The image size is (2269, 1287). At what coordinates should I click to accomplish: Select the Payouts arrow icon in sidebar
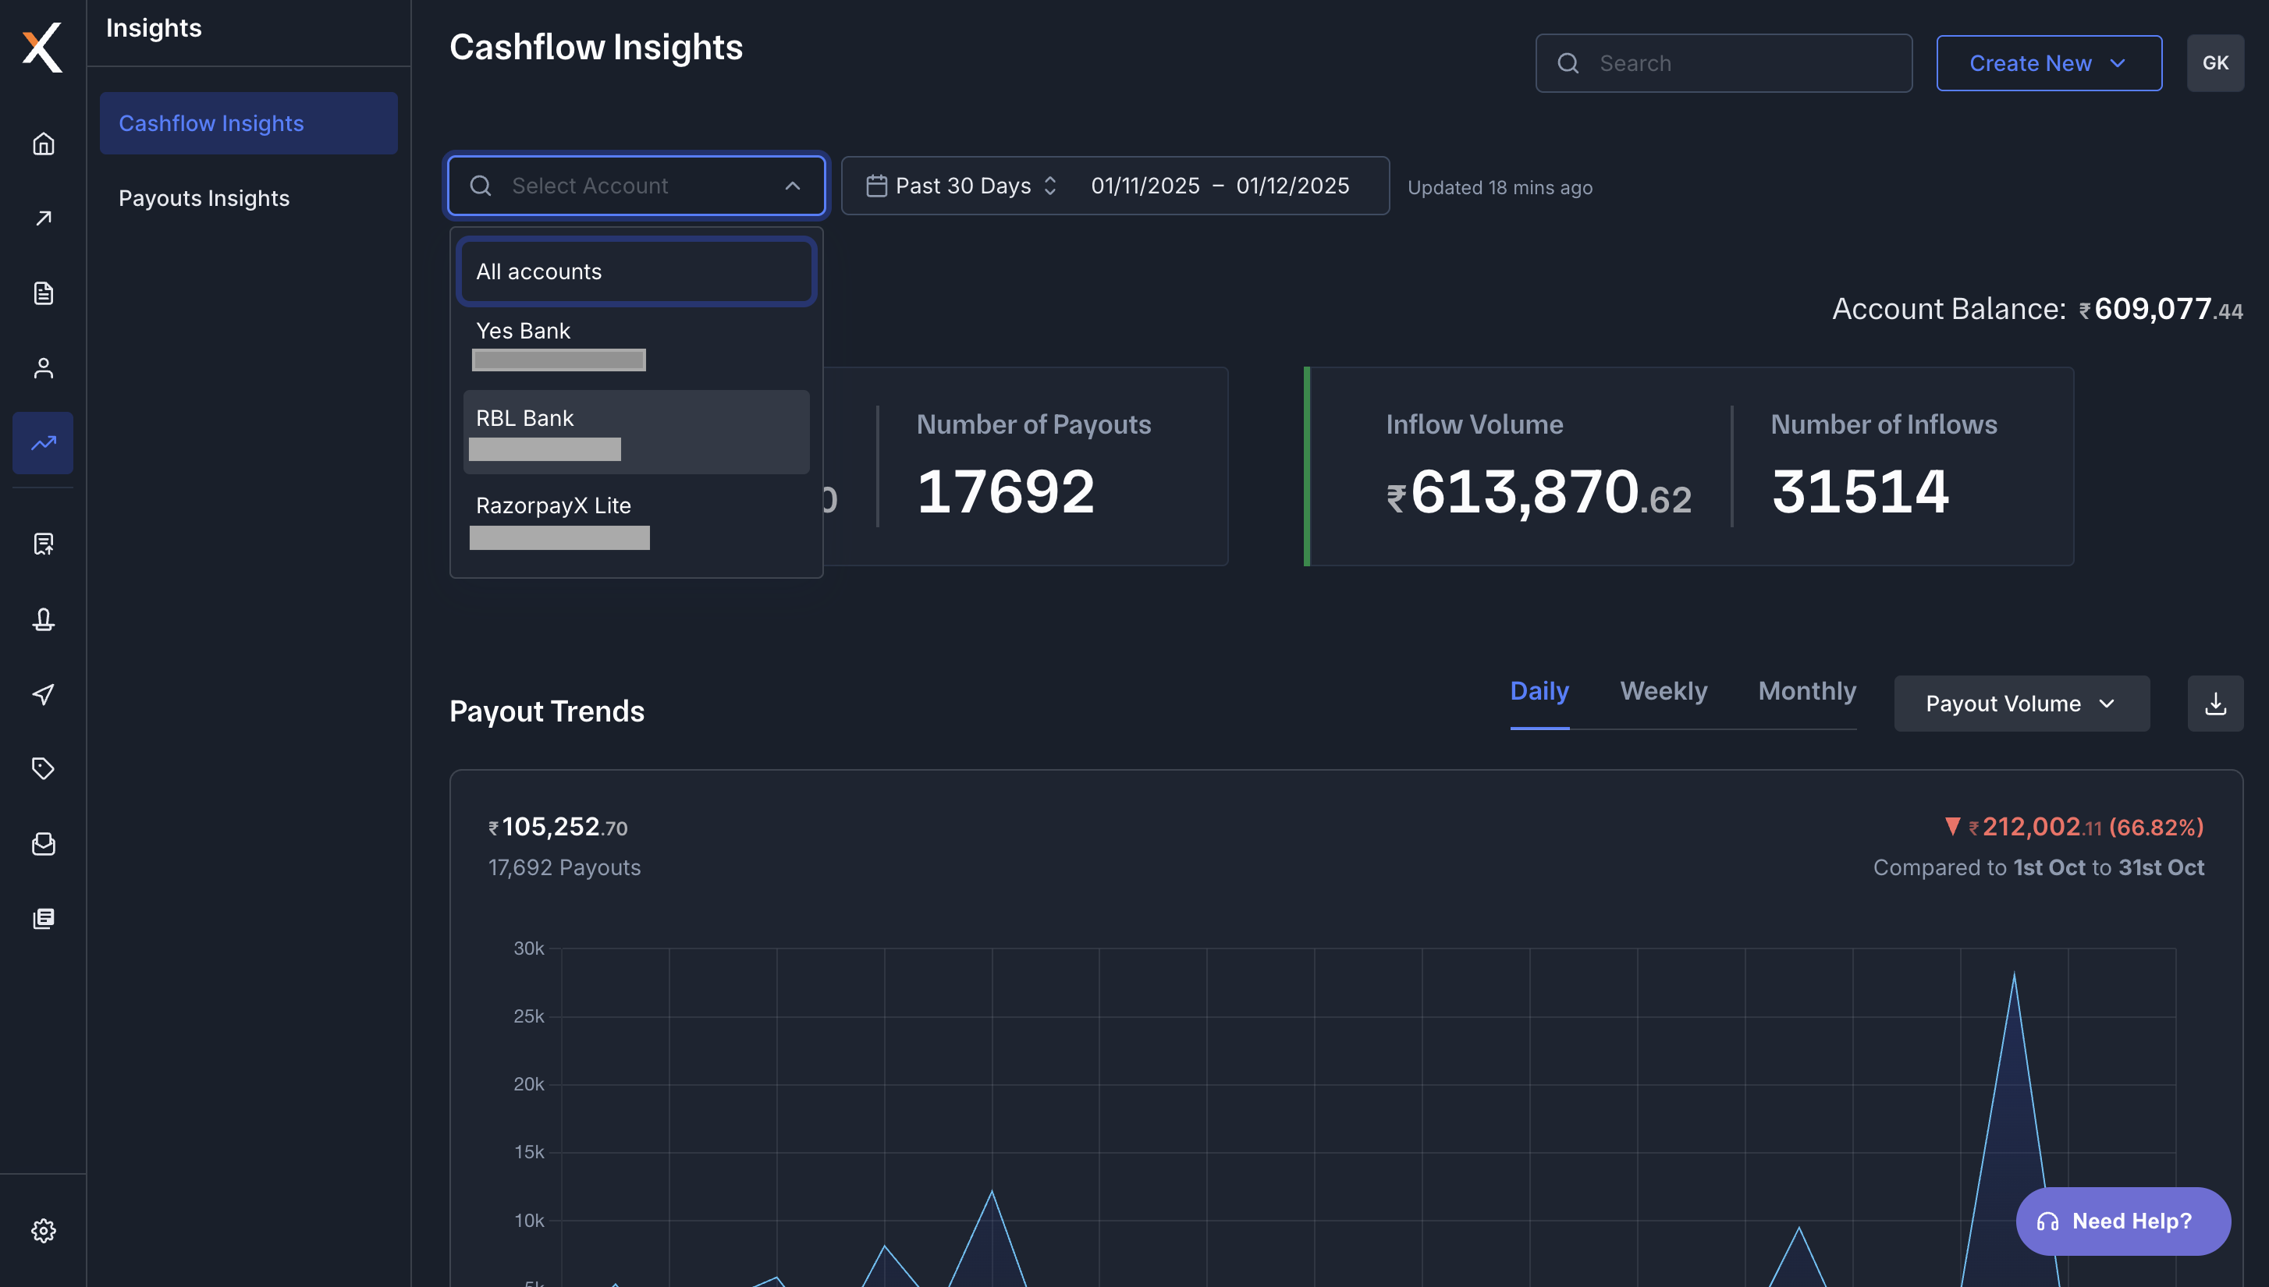click(x=42, y=218)
